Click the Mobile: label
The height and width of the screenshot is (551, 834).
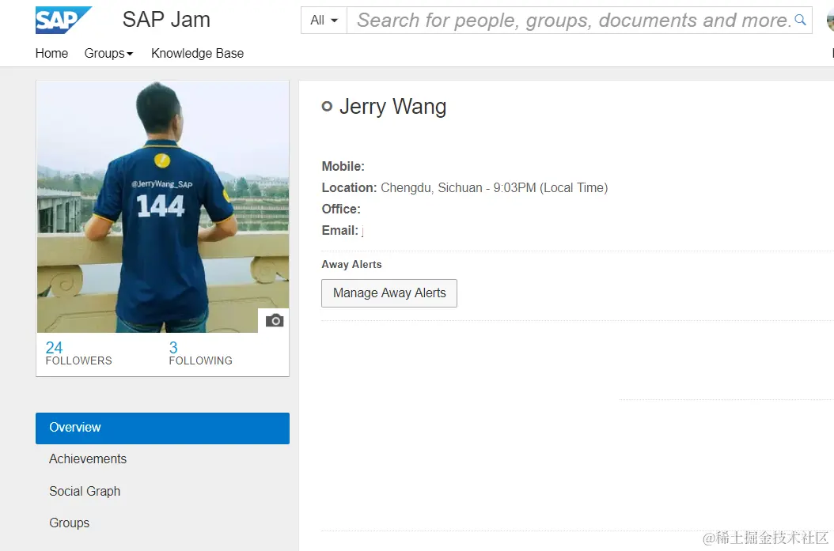point(343,166)
